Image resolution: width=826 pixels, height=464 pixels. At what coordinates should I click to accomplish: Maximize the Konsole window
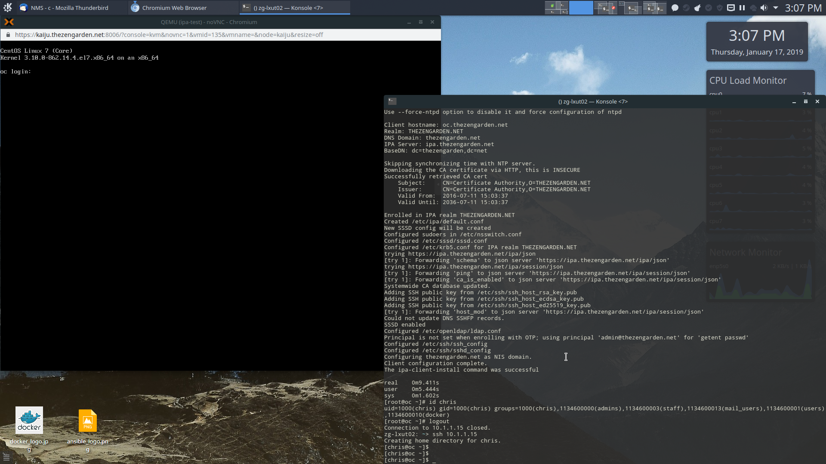806,101
